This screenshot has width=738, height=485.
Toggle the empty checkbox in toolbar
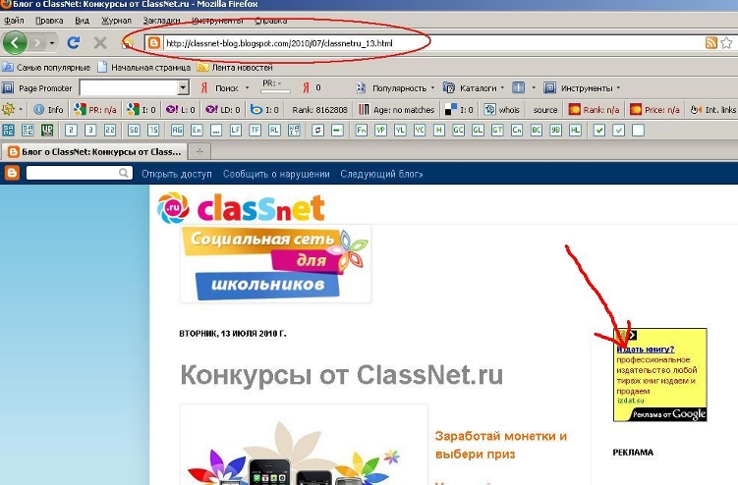(638, 130)
